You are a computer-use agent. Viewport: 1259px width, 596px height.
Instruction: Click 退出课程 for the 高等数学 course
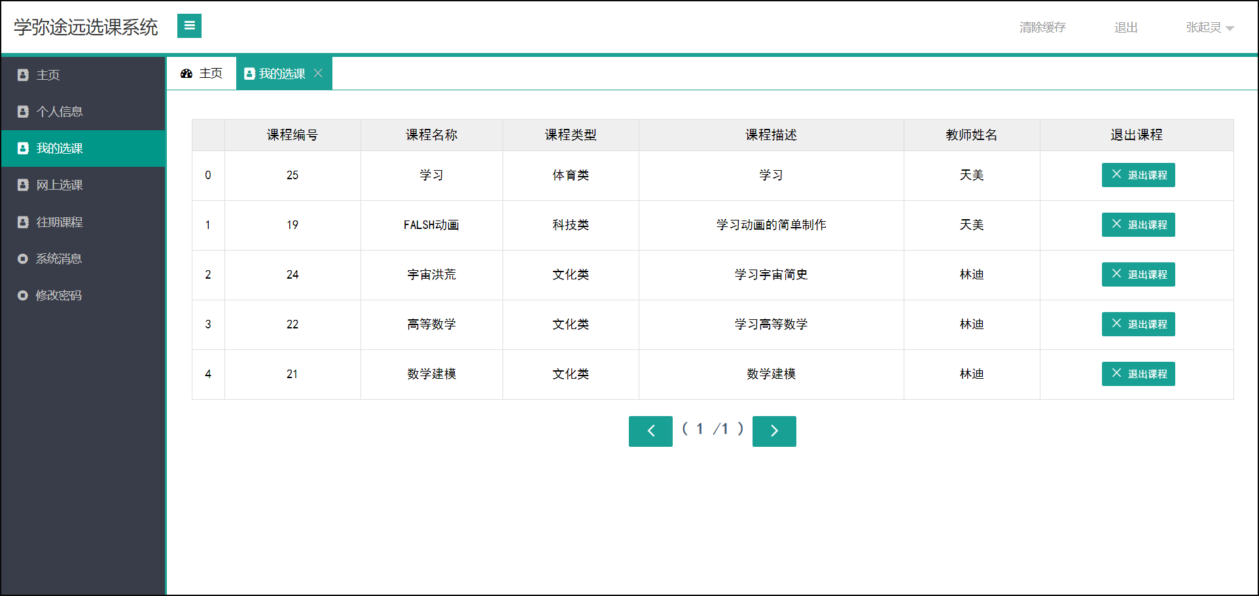[x=1138, y=324]
